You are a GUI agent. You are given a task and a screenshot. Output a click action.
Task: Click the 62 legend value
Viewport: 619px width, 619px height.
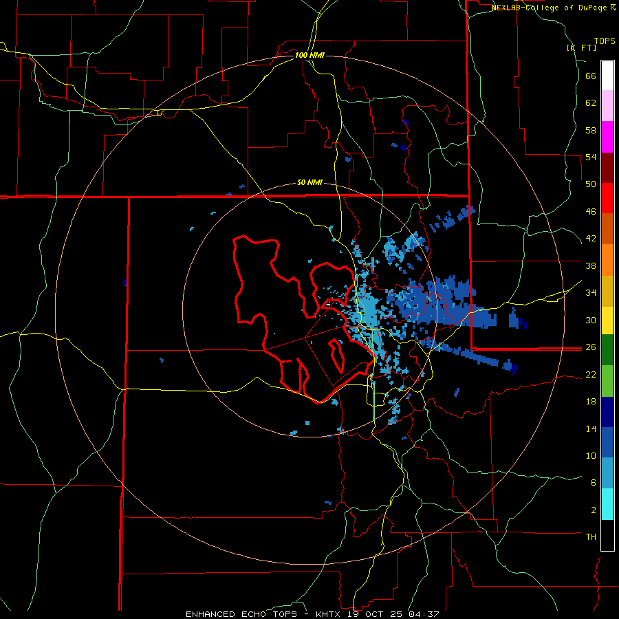point(591,103)
